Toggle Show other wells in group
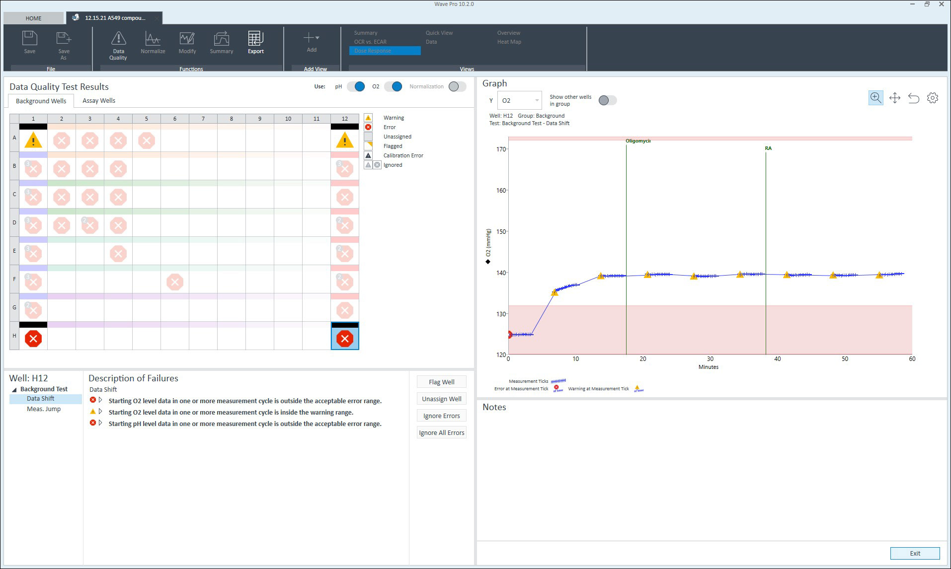Viewport: 951px width, 569px height. click(x=608, y=100)
